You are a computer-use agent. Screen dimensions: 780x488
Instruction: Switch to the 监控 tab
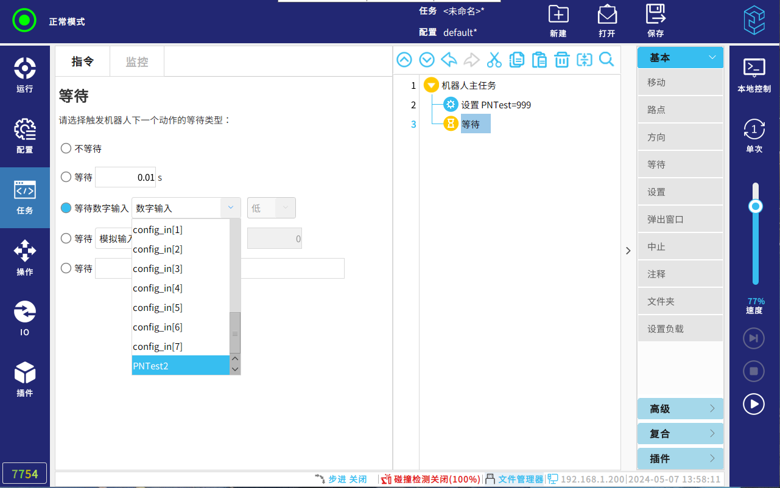coord(137,62)
